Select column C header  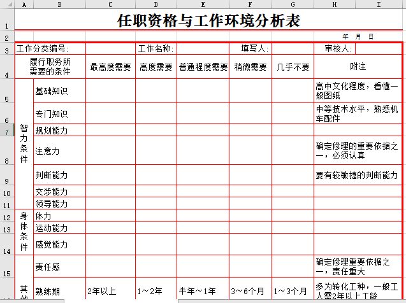tap(110, 4)
